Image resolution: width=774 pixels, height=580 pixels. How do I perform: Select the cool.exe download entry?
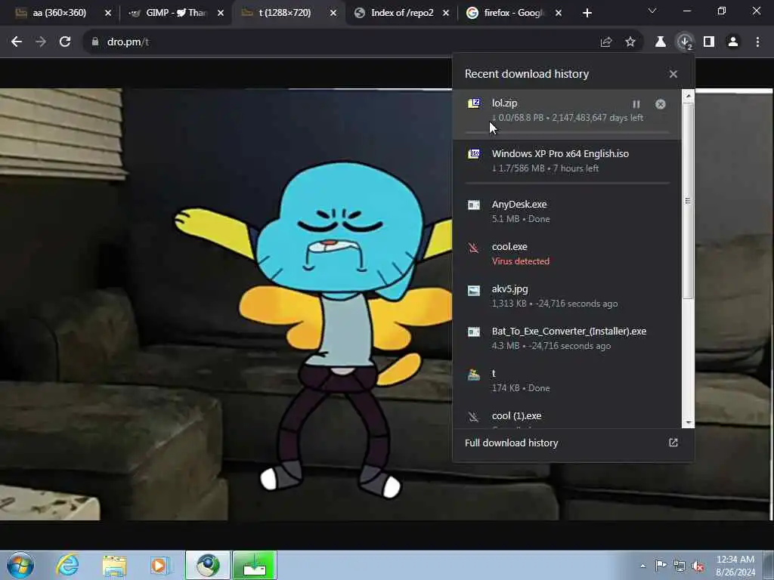click(x=567, y=254)
